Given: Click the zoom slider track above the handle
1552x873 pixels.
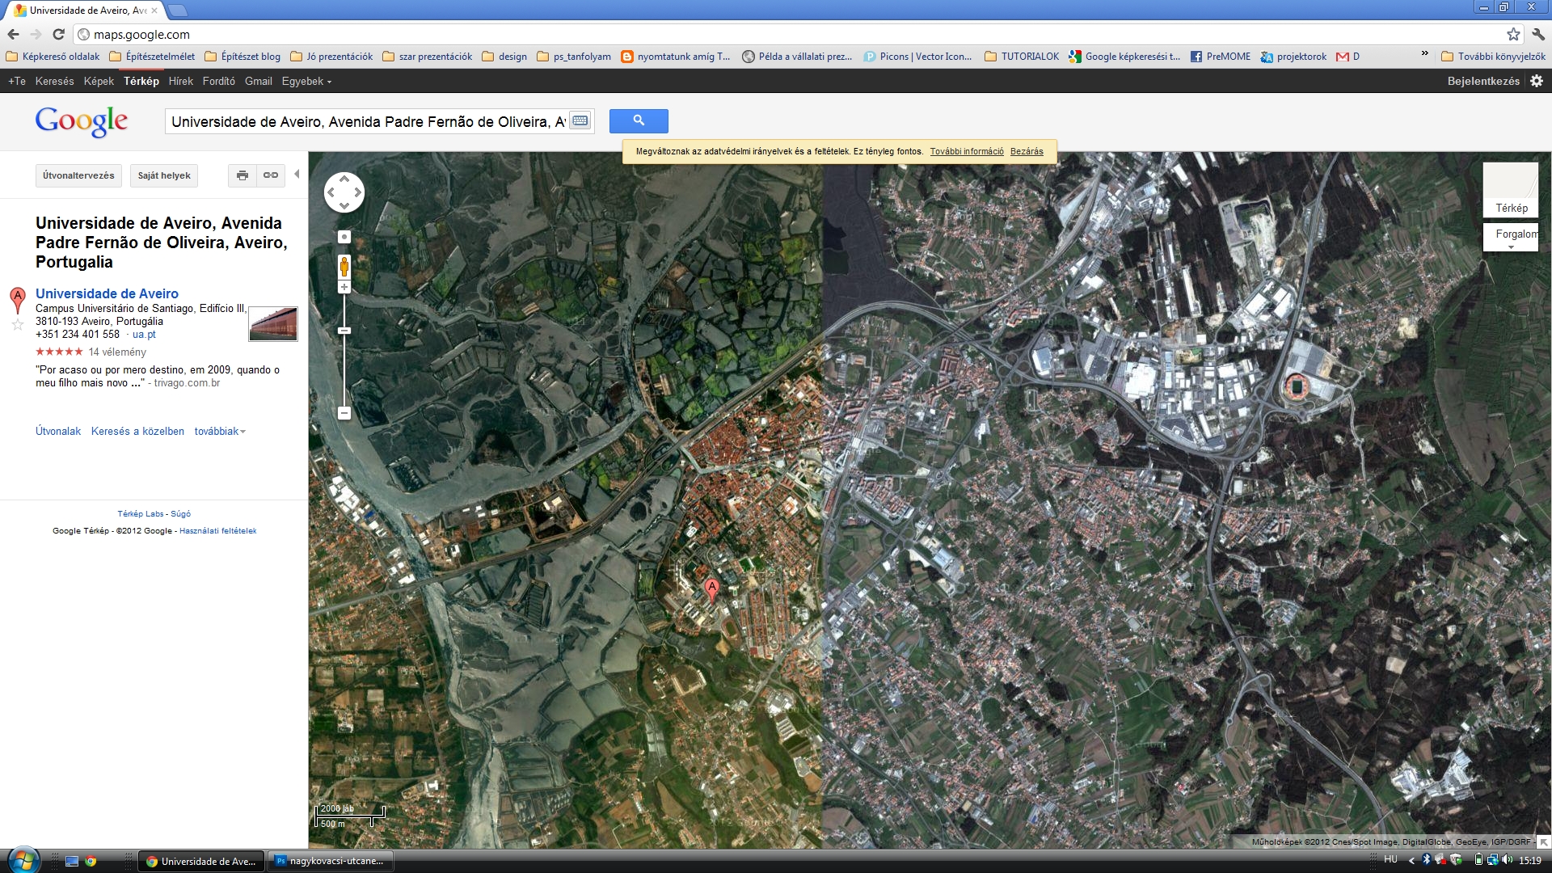Looking at the screenshot, I should (344, 310).
